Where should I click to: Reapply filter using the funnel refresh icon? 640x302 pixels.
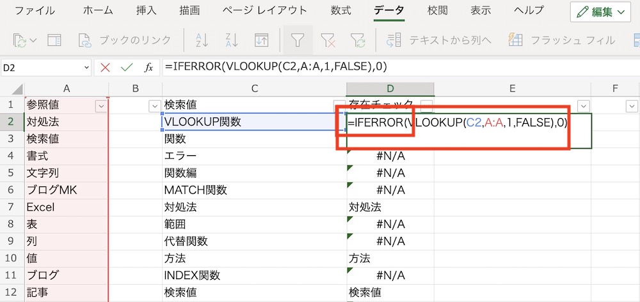[x=358, y=40]
